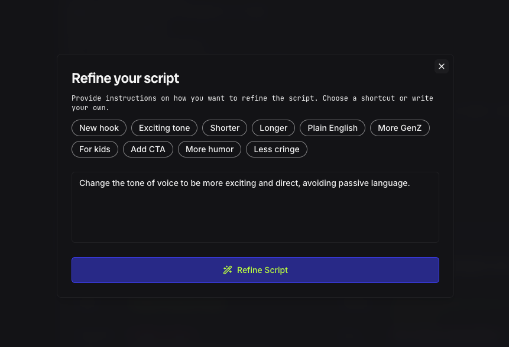
Task: Click the Refine Script button
Action: [x=255, y=270]
